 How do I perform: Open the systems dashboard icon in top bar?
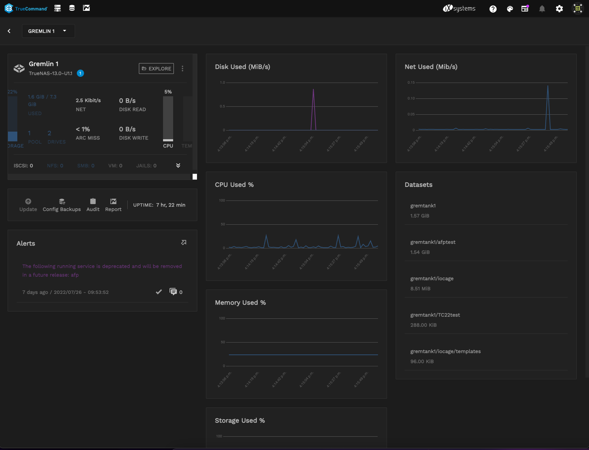click(x=57, y=8)
